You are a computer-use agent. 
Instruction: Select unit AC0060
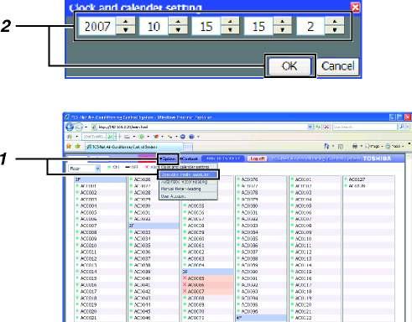click(196, 239)
